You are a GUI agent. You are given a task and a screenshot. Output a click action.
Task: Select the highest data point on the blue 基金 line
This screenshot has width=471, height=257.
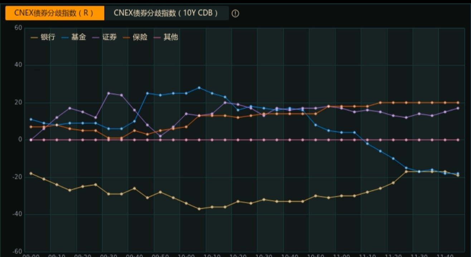tap(199, 88)
